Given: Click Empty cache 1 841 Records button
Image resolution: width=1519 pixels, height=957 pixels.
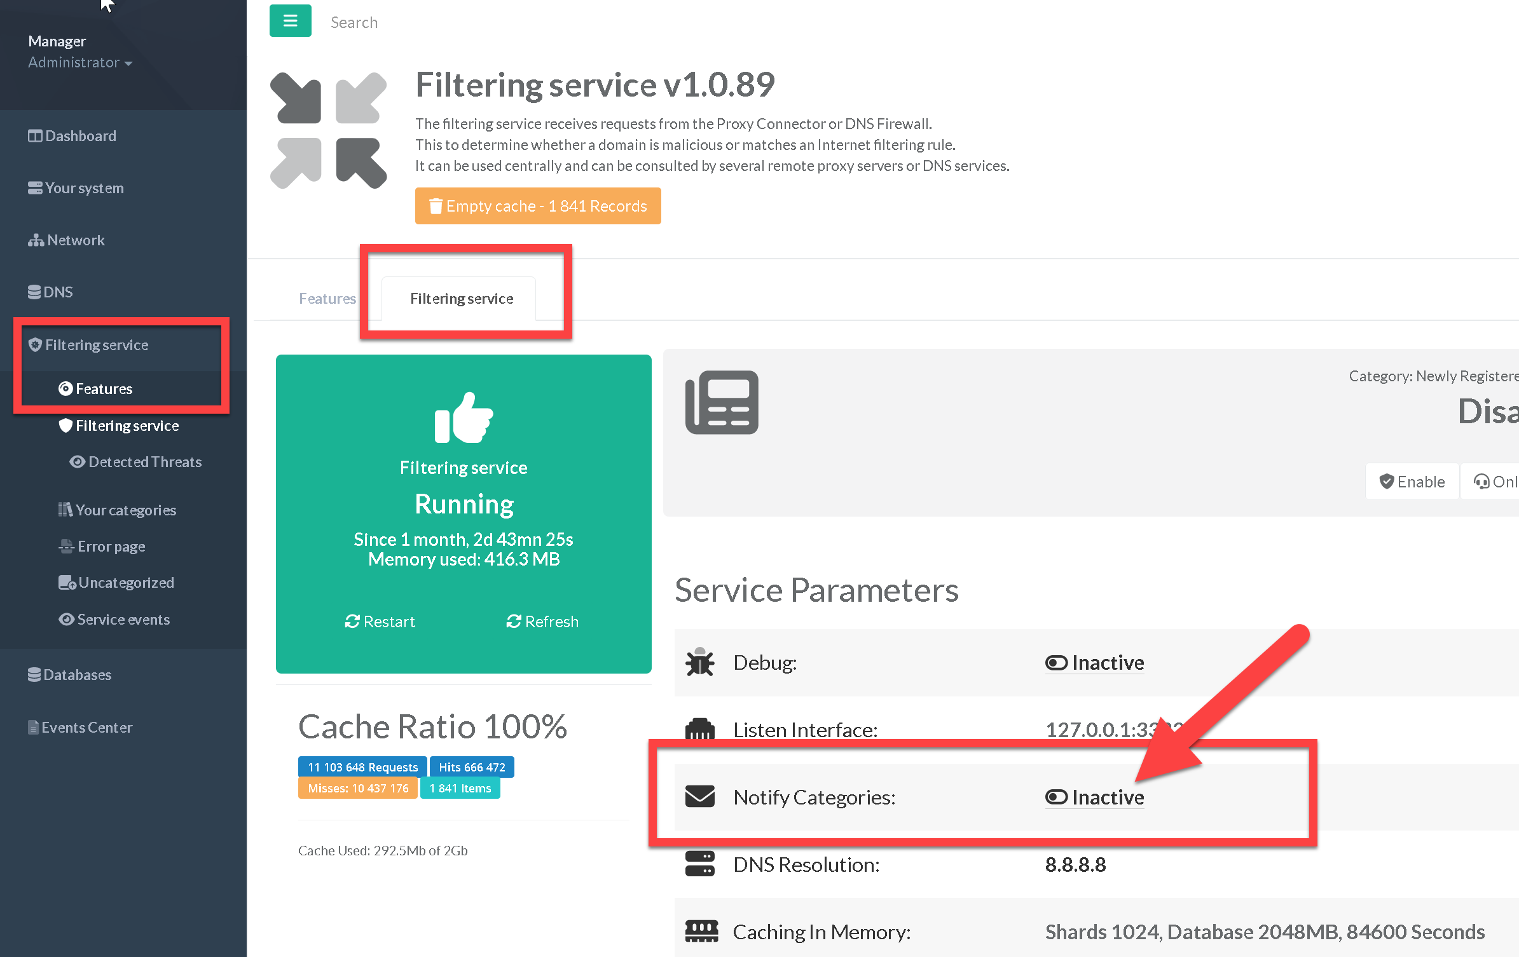Looking at the screenshot, I should click(x=538, y=206).
